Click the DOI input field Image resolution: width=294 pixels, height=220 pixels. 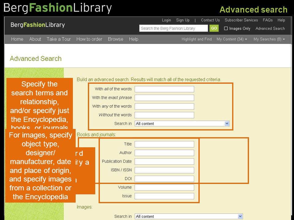click(164, 179)
